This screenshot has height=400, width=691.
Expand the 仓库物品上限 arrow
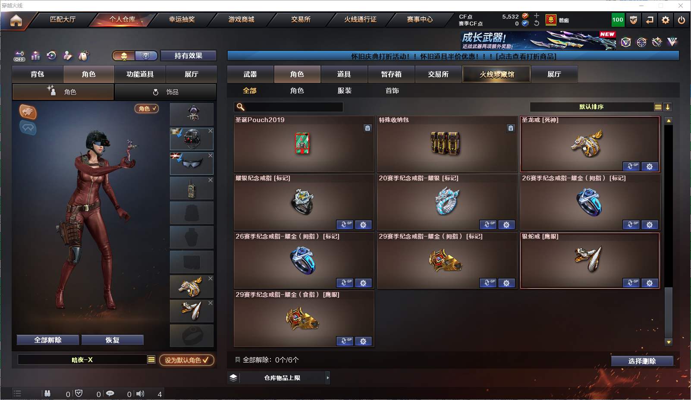click(x=328, y=378)
